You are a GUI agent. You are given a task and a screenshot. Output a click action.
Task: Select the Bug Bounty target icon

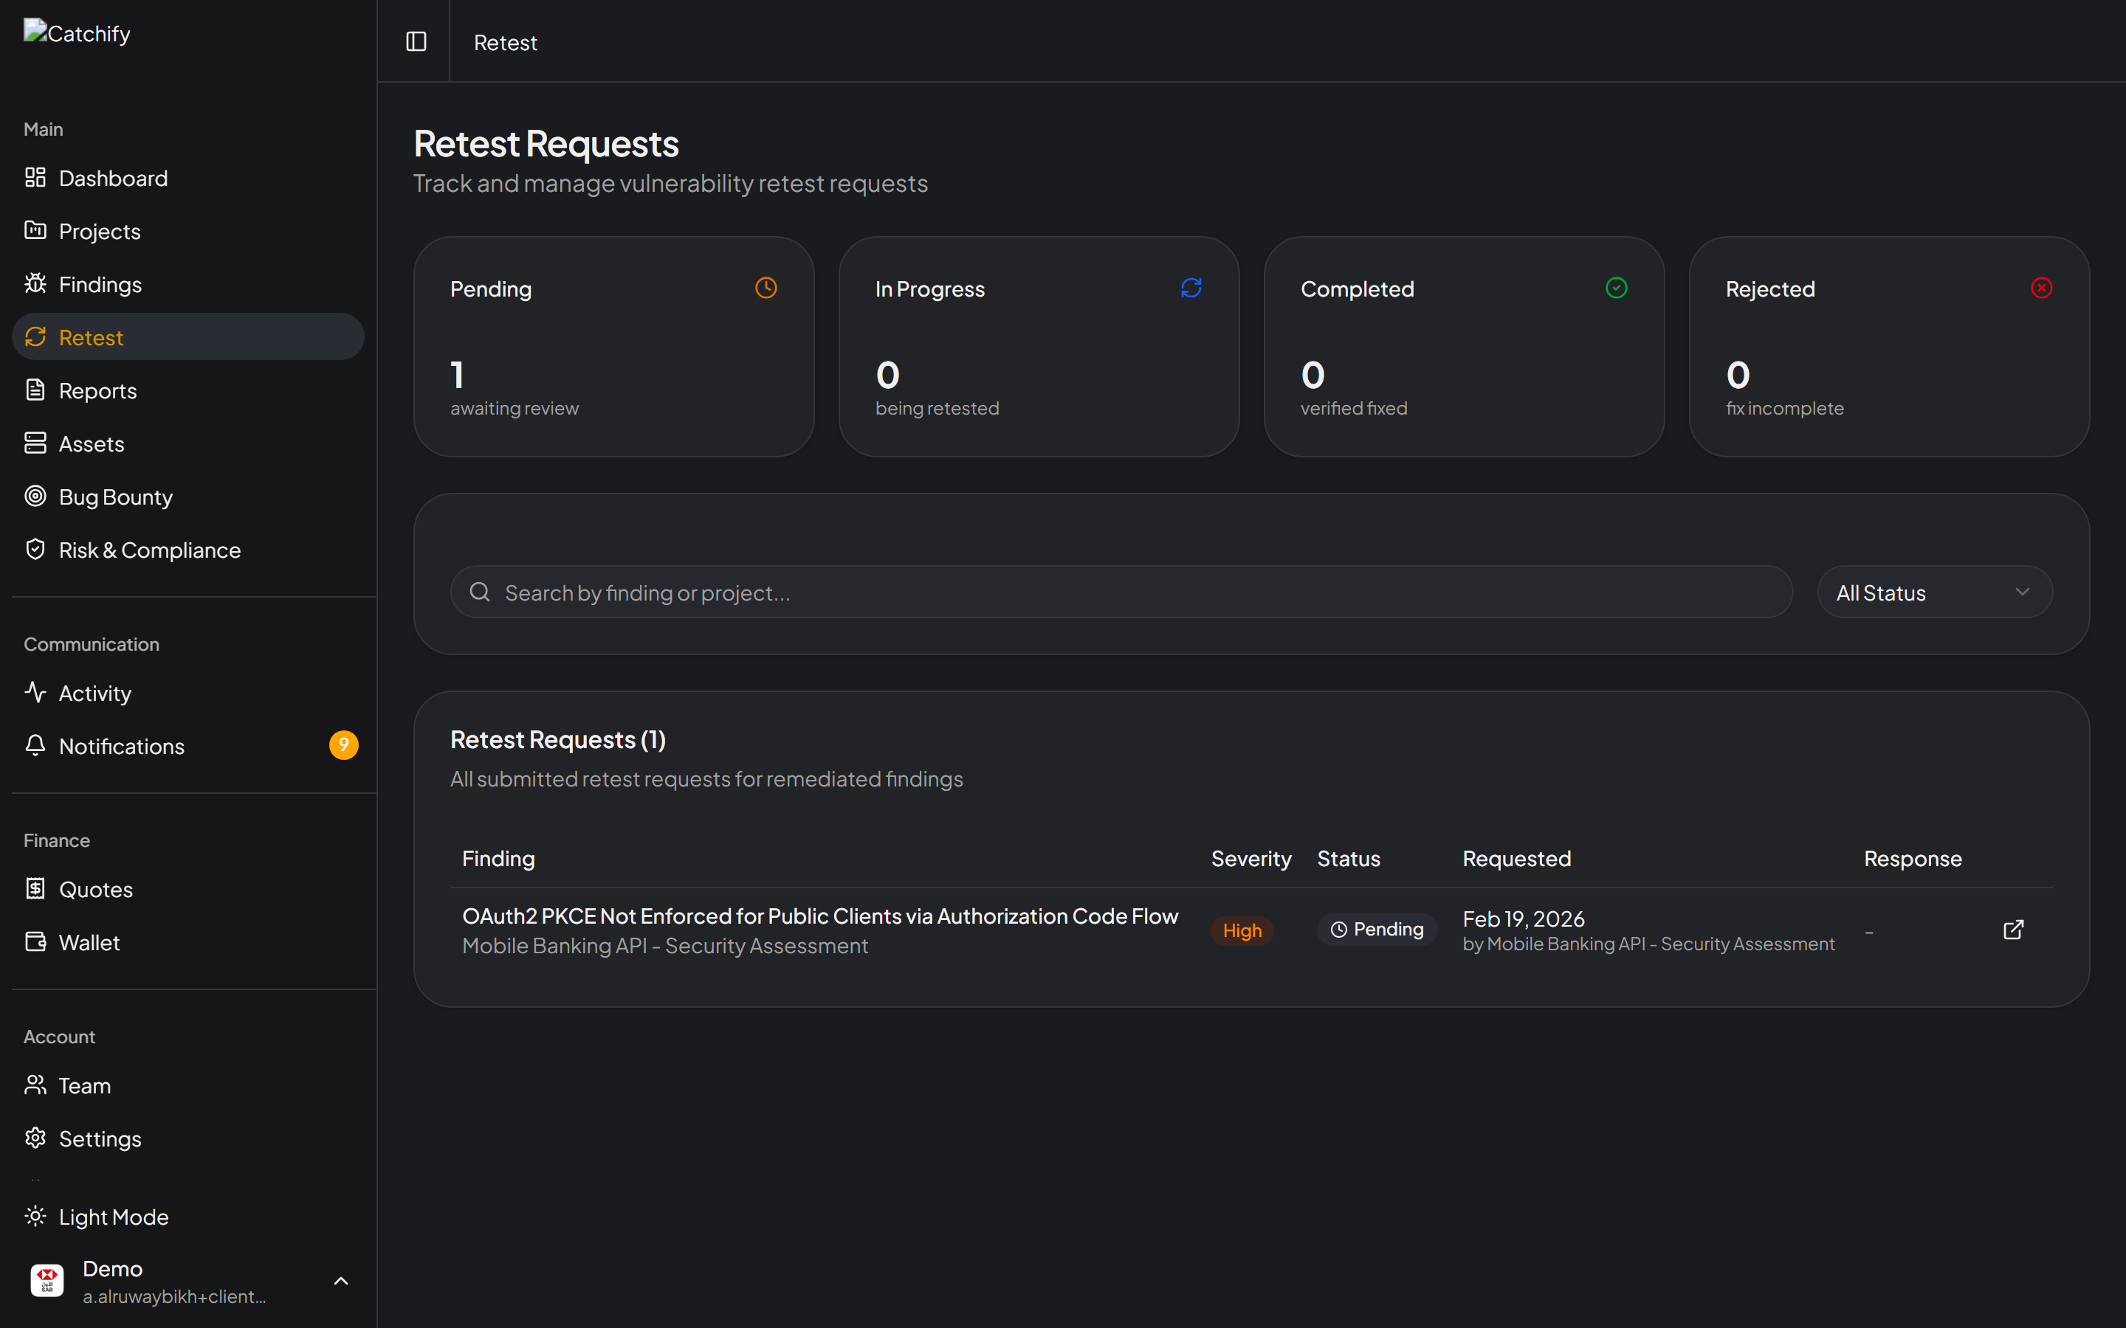point(36,495)
